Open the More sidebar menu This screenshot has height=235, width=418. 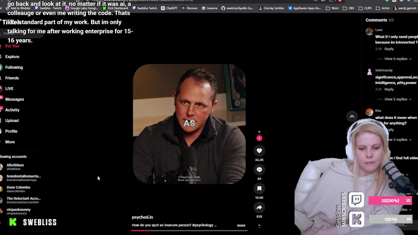click(10, 142)
